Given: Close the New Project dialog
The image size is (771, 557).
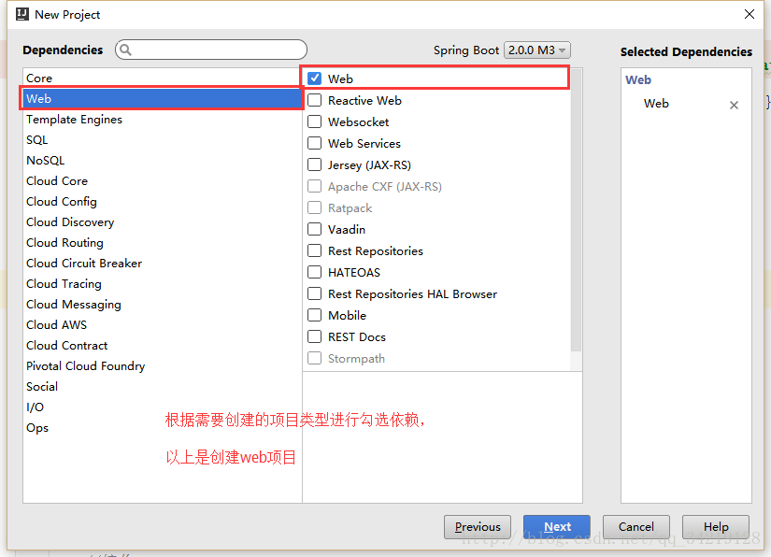Looking at the screenshot, I should 750,14.
